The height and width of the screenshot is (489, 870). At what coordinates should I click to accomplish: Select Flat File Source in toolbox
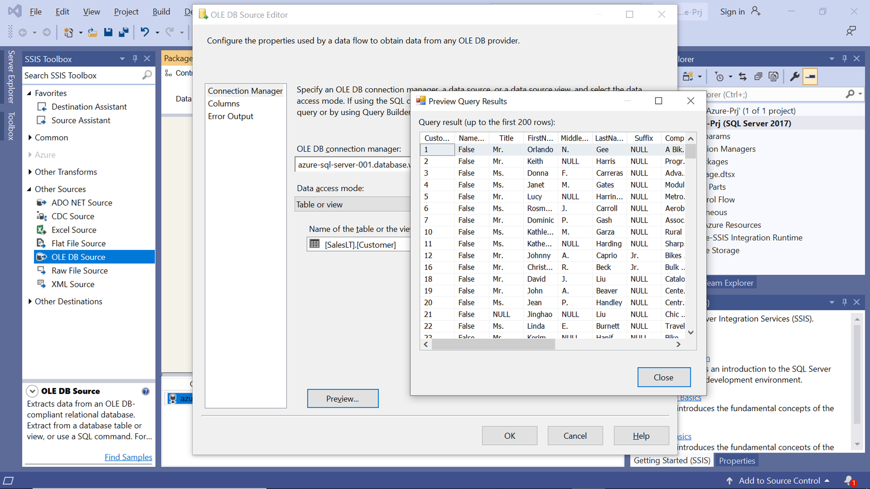[78, 243]
